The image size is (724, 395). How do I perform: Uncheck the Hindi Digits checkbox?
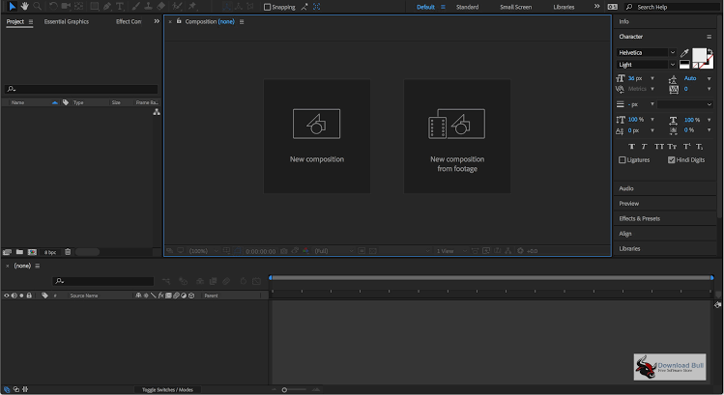(672, 159)
